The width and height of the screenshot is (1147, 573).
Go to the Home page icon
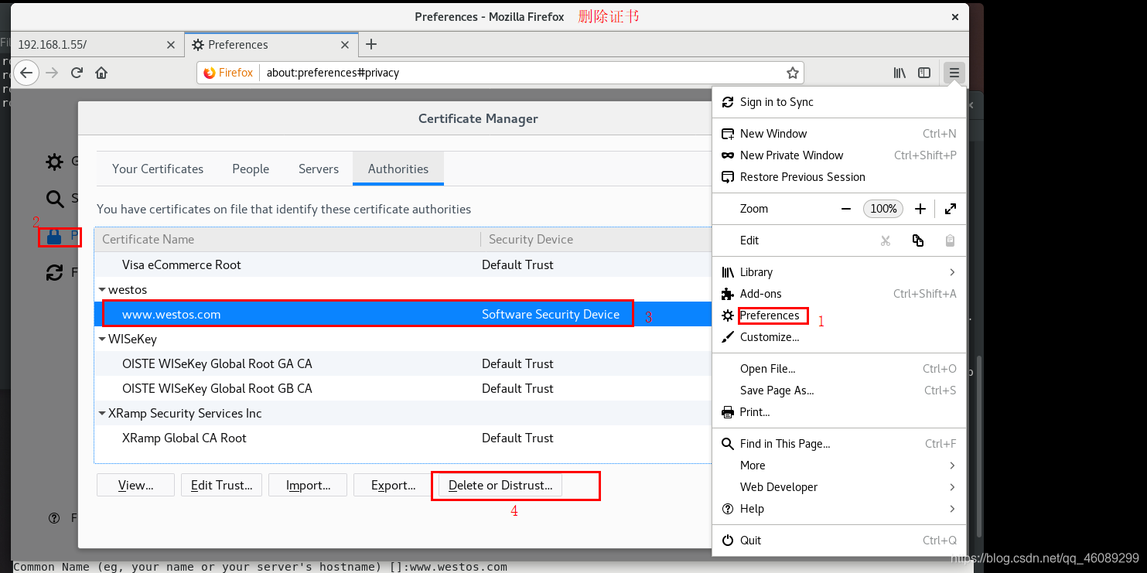click(101, 73)
